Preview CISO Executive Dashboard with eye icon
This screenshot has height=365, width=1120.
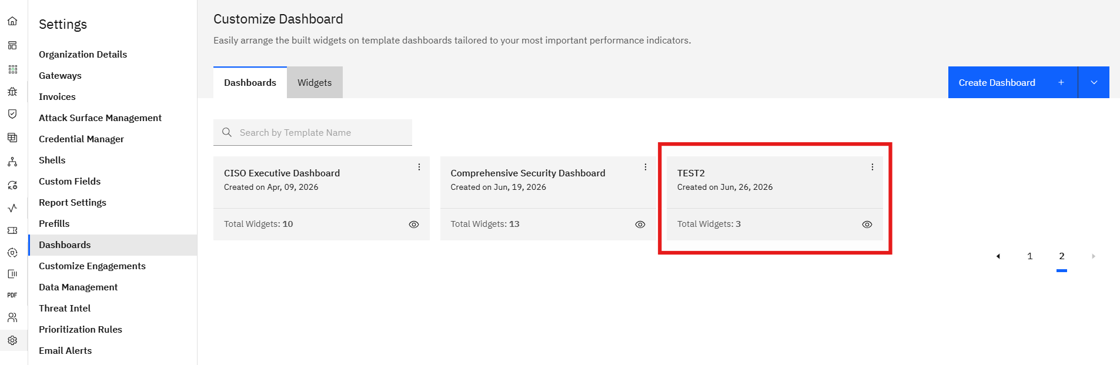click(414, 225)
